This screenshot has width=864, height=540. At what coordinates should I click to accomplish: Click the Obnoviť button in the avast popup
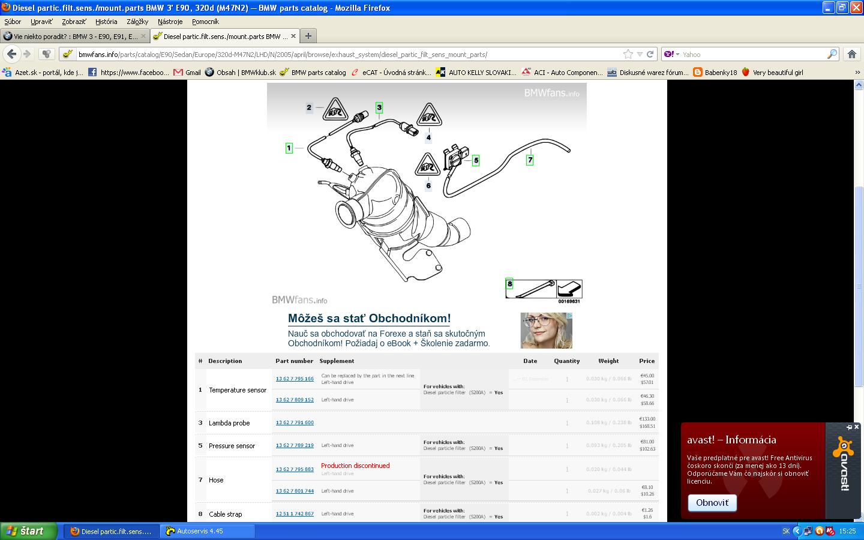click(712, 503)
